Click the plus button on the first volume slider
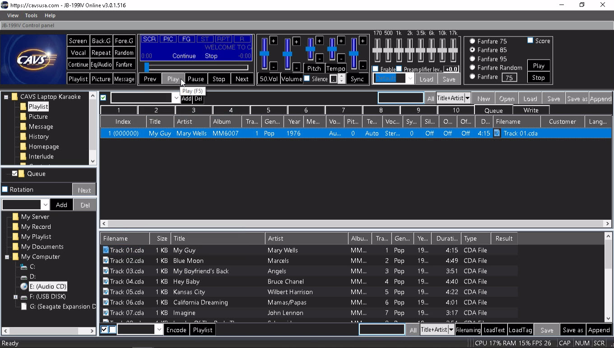614x348 pixels. click(274, 41)
